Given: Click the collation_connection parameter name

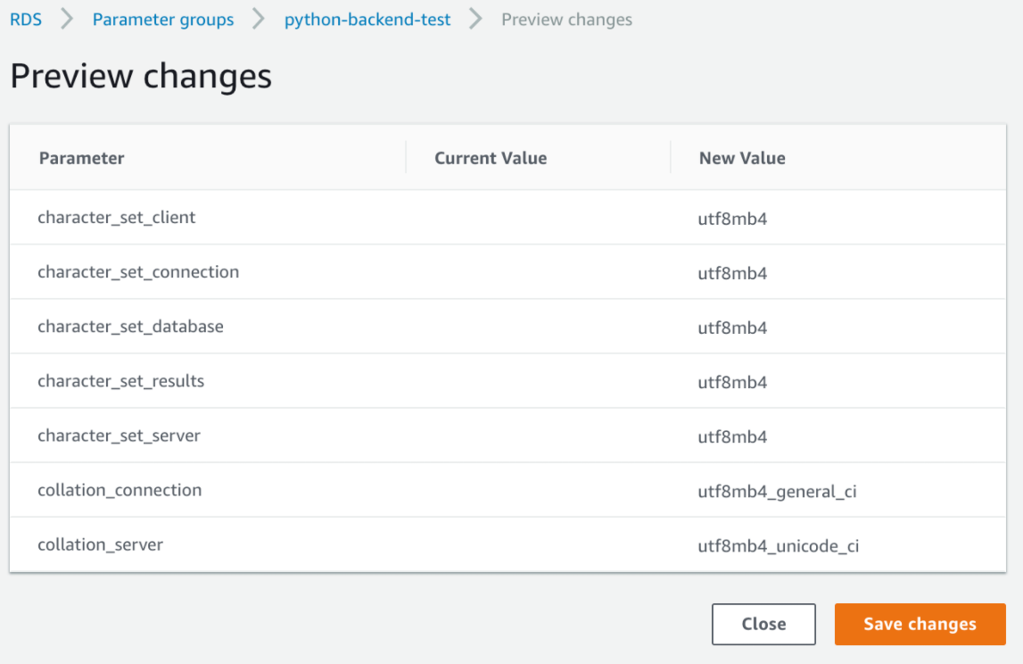Looking at the screenshot, I should (120, 490).
